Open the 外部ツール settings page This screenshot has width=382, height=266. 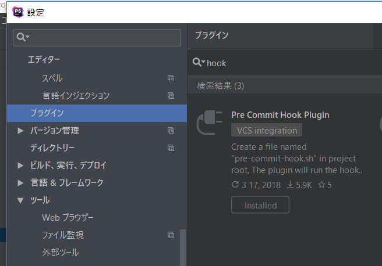coord(60,253)
